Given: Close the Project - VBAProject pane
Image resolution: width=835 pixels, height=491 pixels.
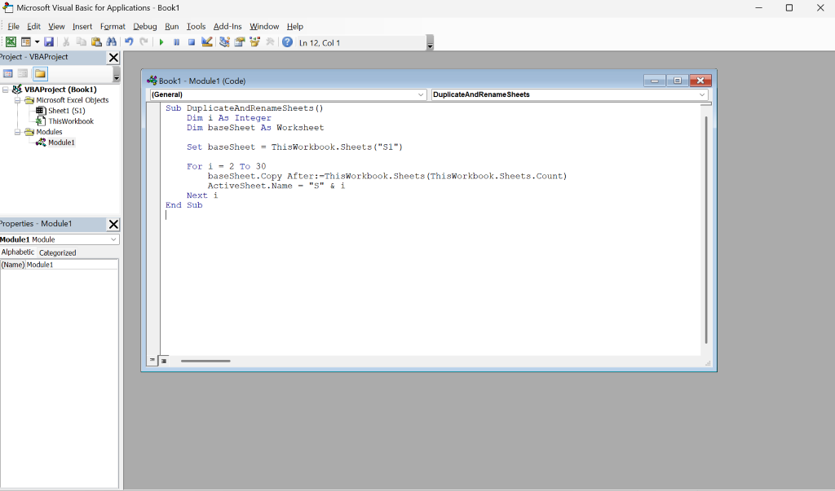Looking at the screenshot, I should click(113, 58).
